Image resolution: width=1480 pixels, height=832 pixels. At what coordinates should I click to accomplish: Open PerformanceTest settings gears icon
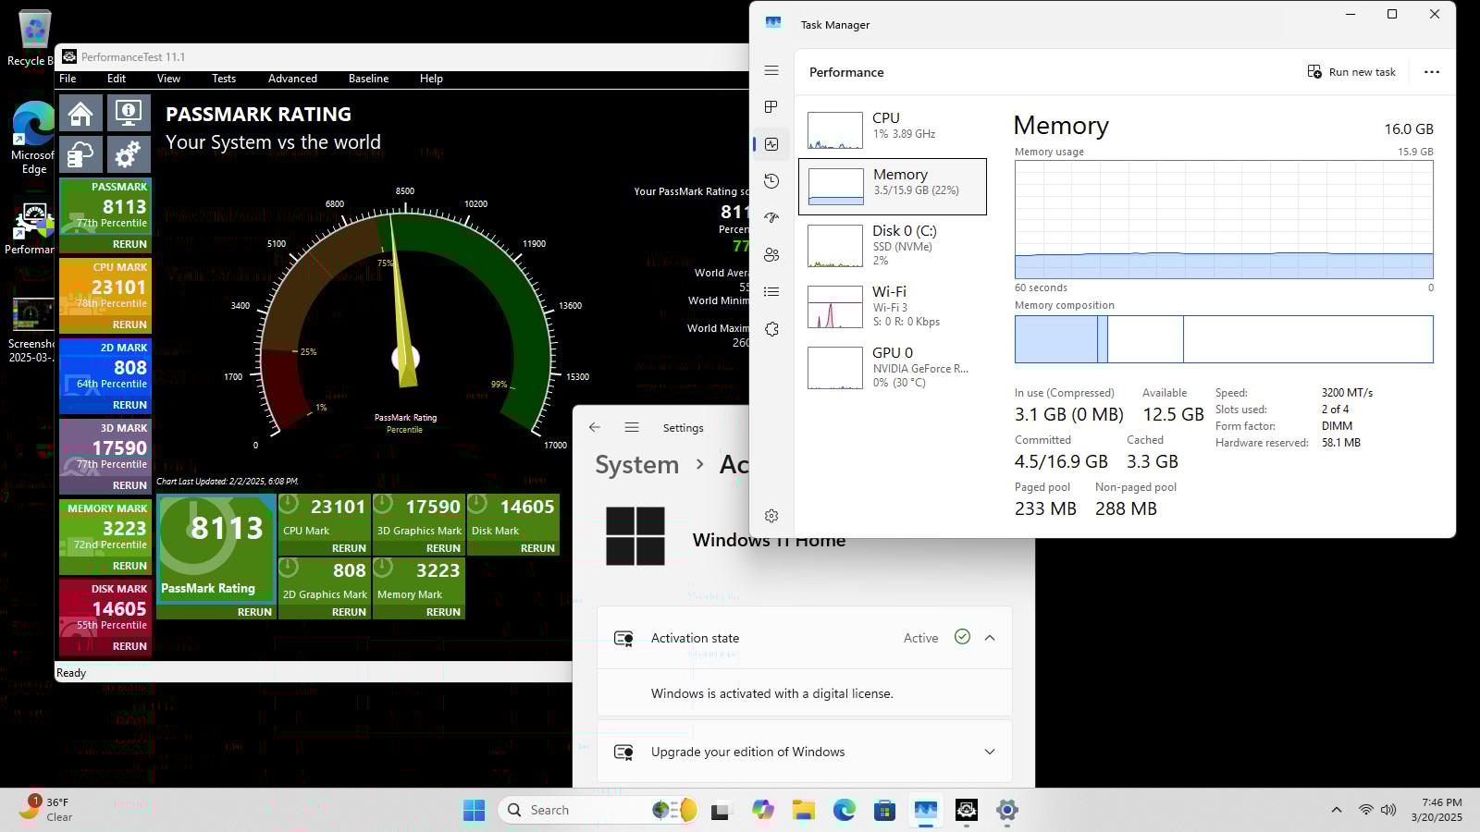coord(128,154)
